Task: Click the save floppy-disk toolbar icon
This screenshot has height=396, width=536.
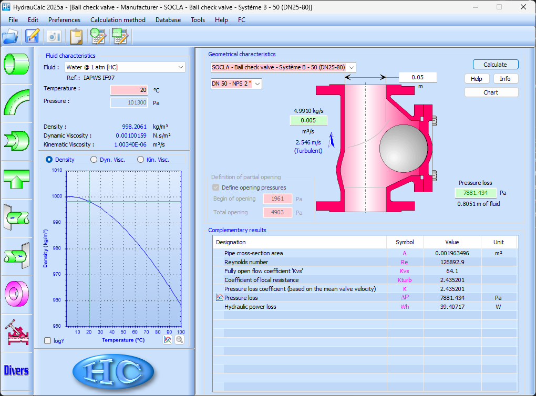Action: [33, 36]
